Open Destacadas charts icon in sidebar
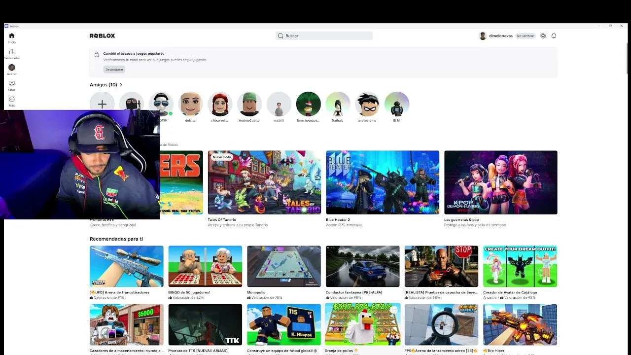The height and width of the screenshot is (355, 631). click(x=12, y=52)
